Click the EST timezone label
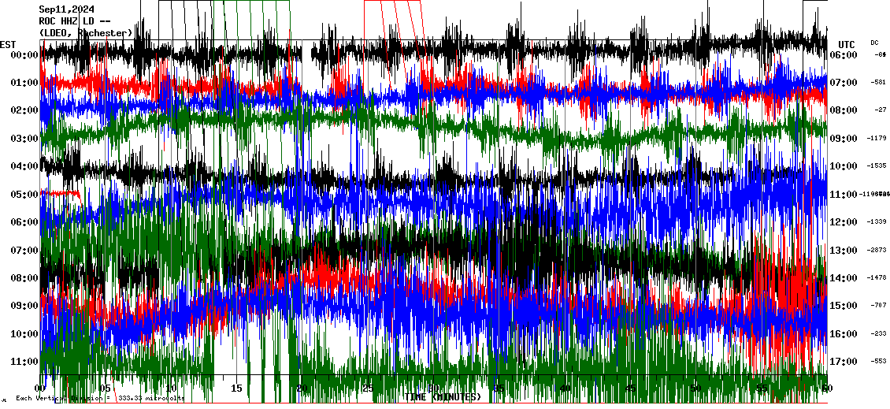The width and height of the screenshot is (890, 409). click(x=8, y=44)
